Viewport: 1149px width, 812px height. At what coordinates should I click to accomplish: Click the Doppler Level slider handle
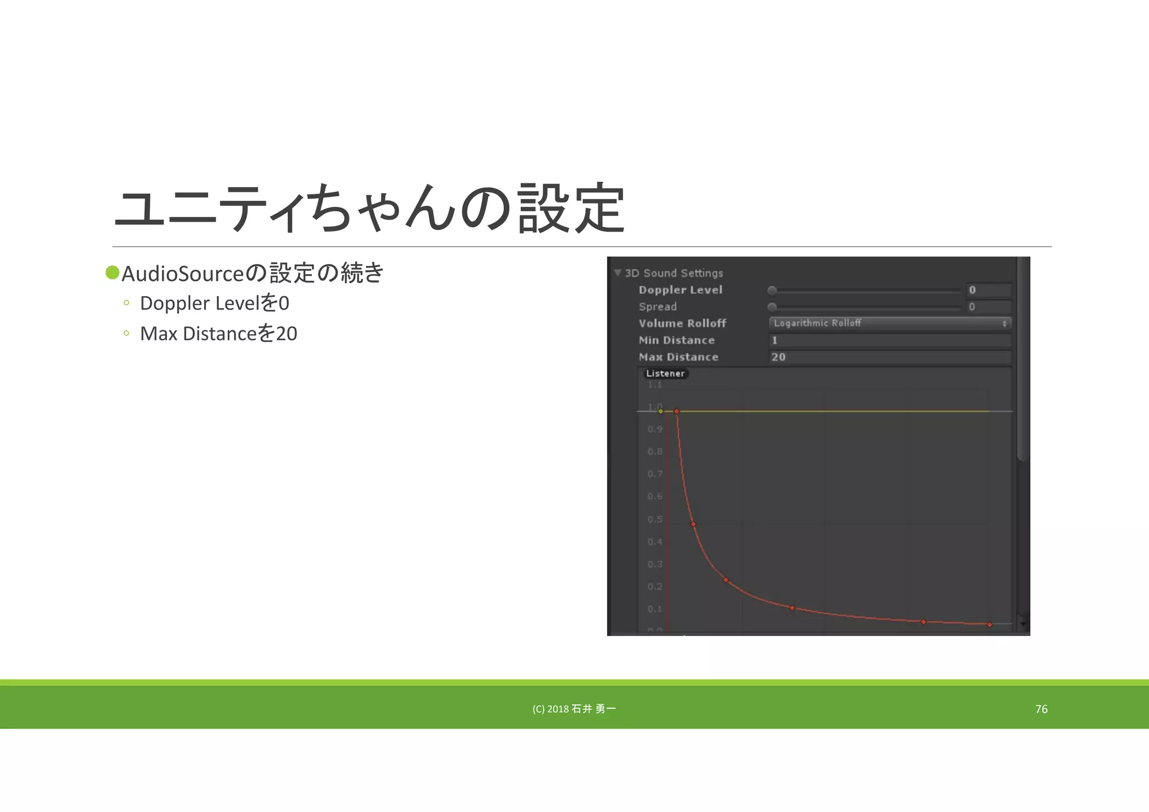click(x=773, y=290)
